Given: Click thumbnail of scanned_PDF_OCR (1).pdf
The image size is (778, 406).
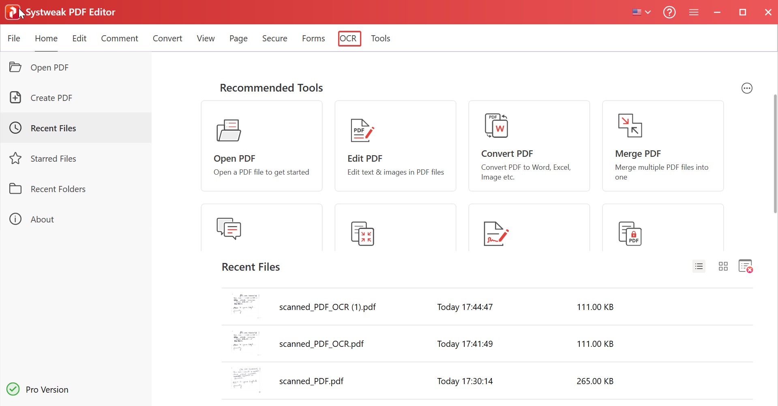Looking at the screenshot, I should tap(246, 306).
